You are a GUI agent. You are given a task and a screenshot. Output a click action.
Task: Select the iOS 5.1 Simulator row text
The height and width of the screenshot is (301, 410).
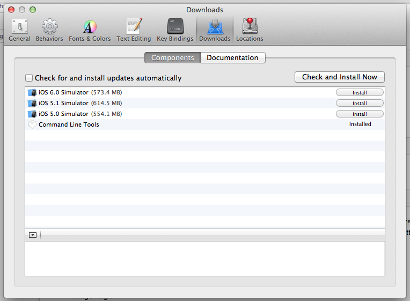(x=63, y=103)
